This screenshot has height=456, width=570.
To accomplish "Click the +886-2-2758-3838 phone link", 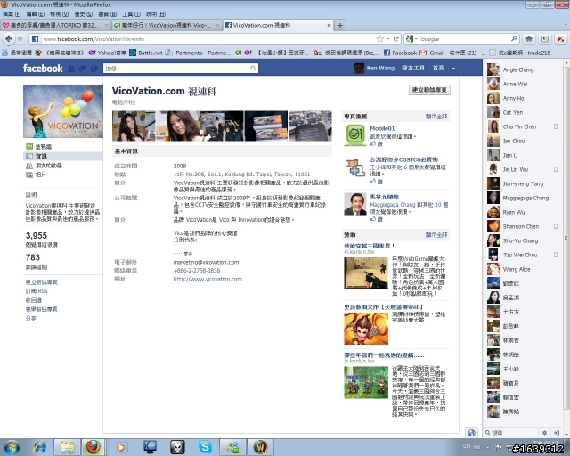I will tap(197, 270).
